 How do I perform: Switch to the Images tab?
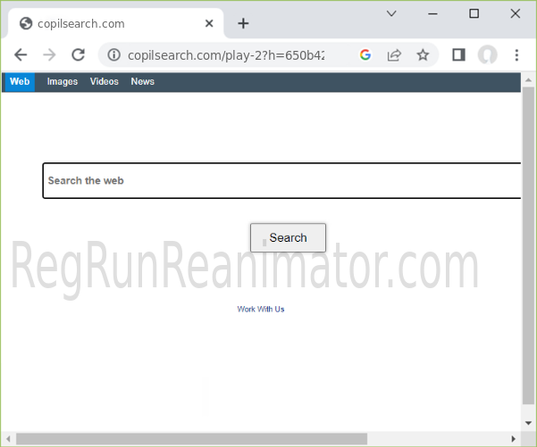[x=63, y=81]
